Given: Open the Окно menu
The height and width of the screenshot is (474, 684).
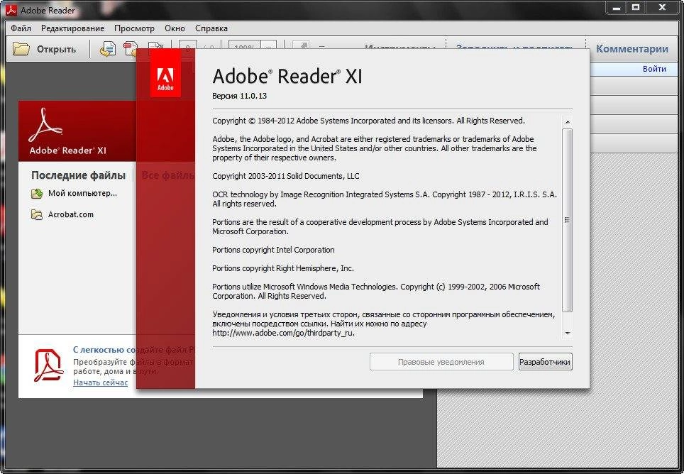Looking at the screenshot, I should (175, 28).
